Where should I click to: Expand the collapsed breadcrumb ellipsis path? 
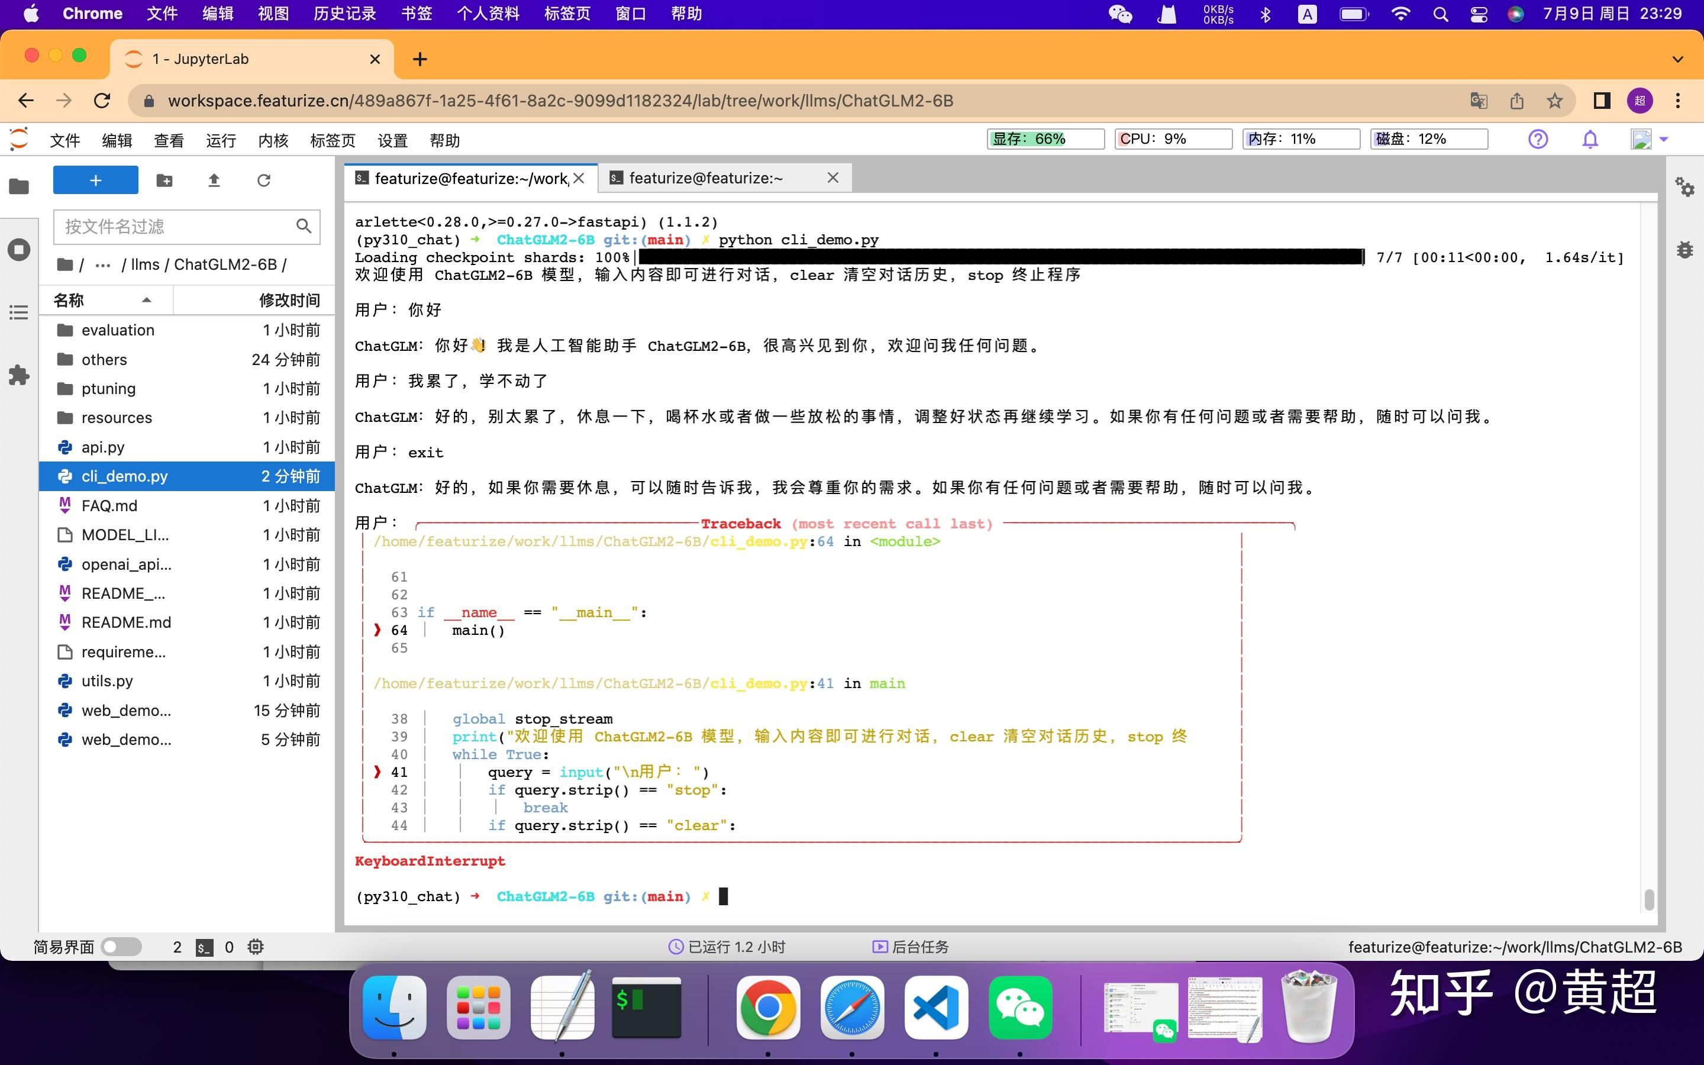tap(103, 265)
